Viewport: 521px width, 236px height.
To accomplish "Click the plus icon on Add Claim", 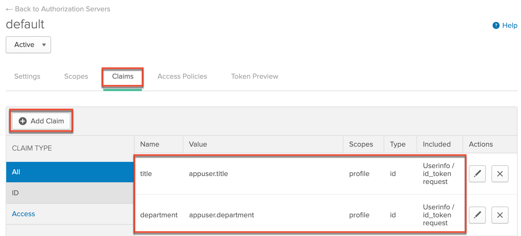I will tap(23, 121).
